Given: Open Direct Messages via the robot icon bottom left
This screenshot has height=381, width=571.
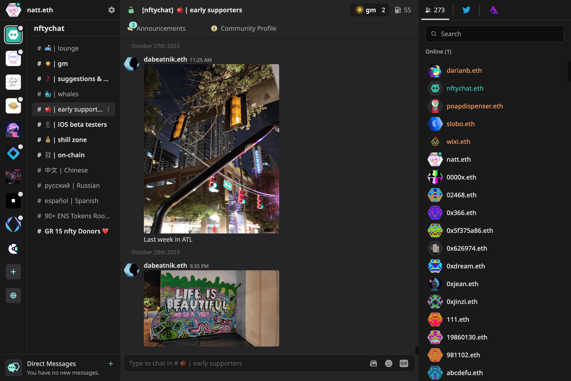Looking at the screenshot, I should point(13,368).
